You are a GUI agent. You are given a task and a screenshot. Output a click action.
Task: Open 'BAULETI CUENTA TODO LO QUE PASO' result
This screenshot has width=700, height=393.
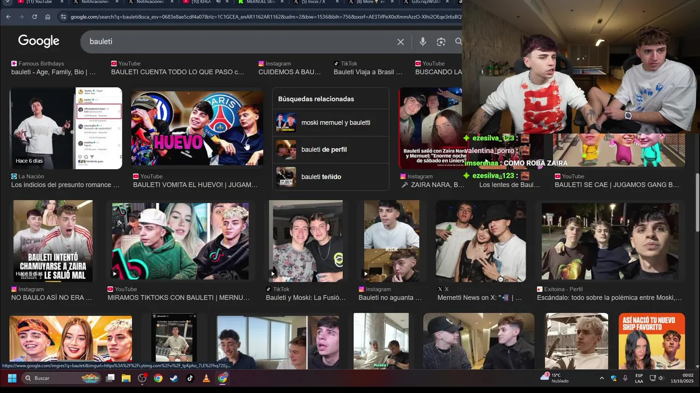click(x=178, y=72)
